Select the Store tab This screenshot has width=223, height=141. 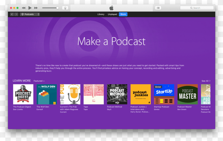[x=123, y=14]
